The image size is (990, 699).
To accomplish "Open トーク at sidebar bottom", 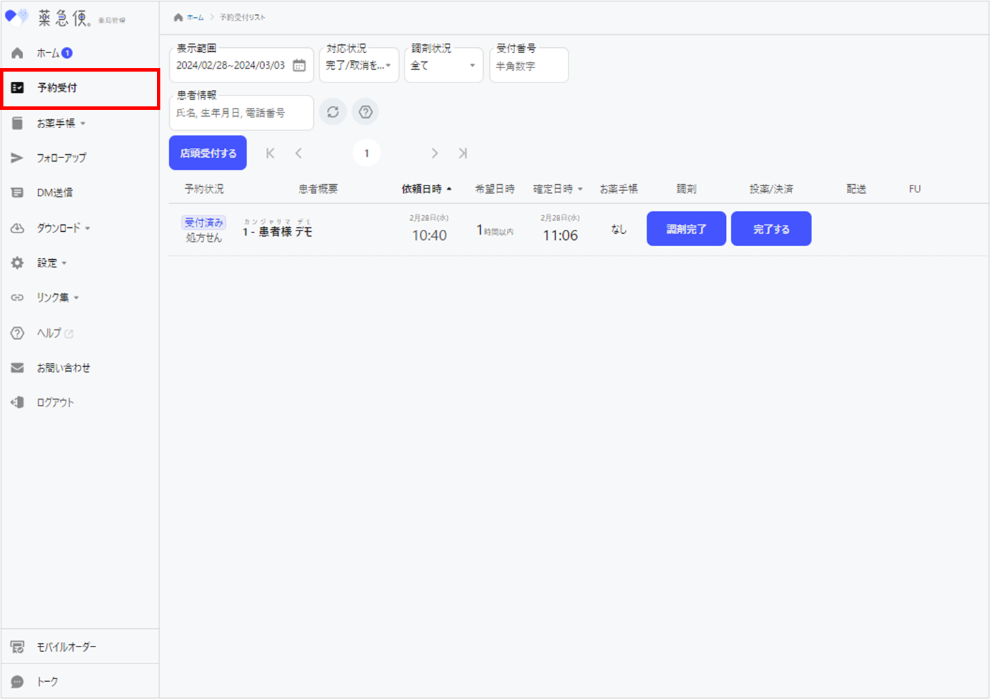I will pyautogui.click(x=47, y=681).
